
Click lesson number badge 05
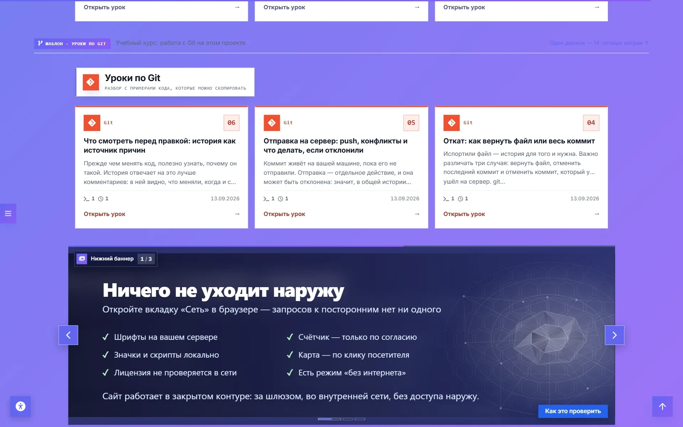pos(411,123)
